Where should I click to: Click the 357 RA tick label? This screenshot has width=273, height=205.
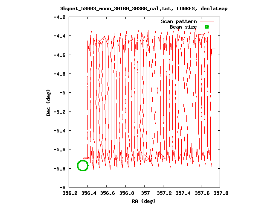tap(145, 193)
